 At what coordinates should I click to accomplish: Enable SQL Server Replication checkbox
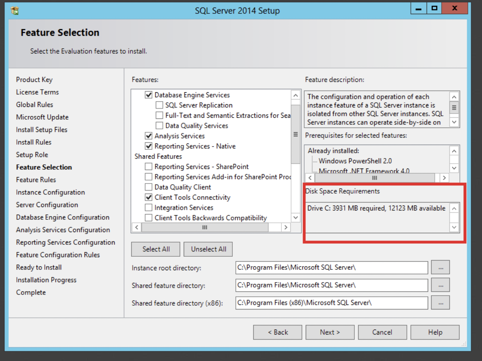159,105
